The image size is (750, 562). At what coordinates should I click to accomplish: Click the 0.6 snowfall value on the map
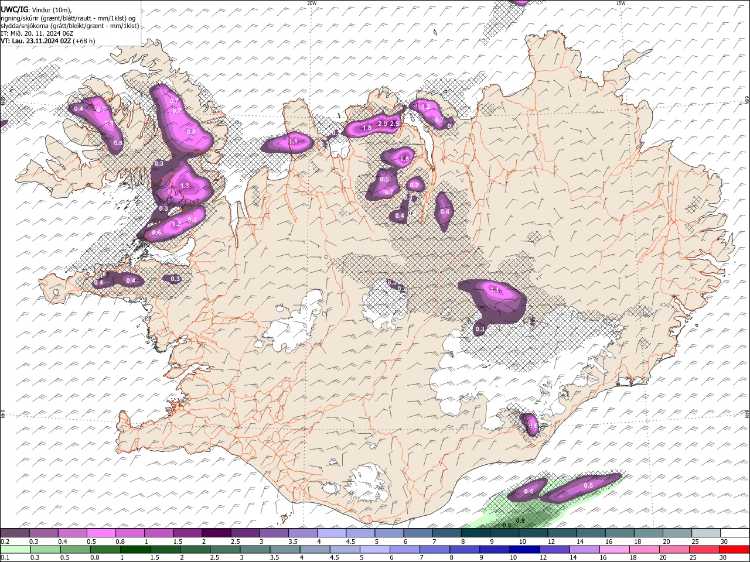156,232
